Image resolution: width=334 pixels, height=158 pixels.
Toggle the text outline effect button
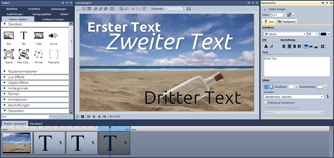(x=266, y=87)
